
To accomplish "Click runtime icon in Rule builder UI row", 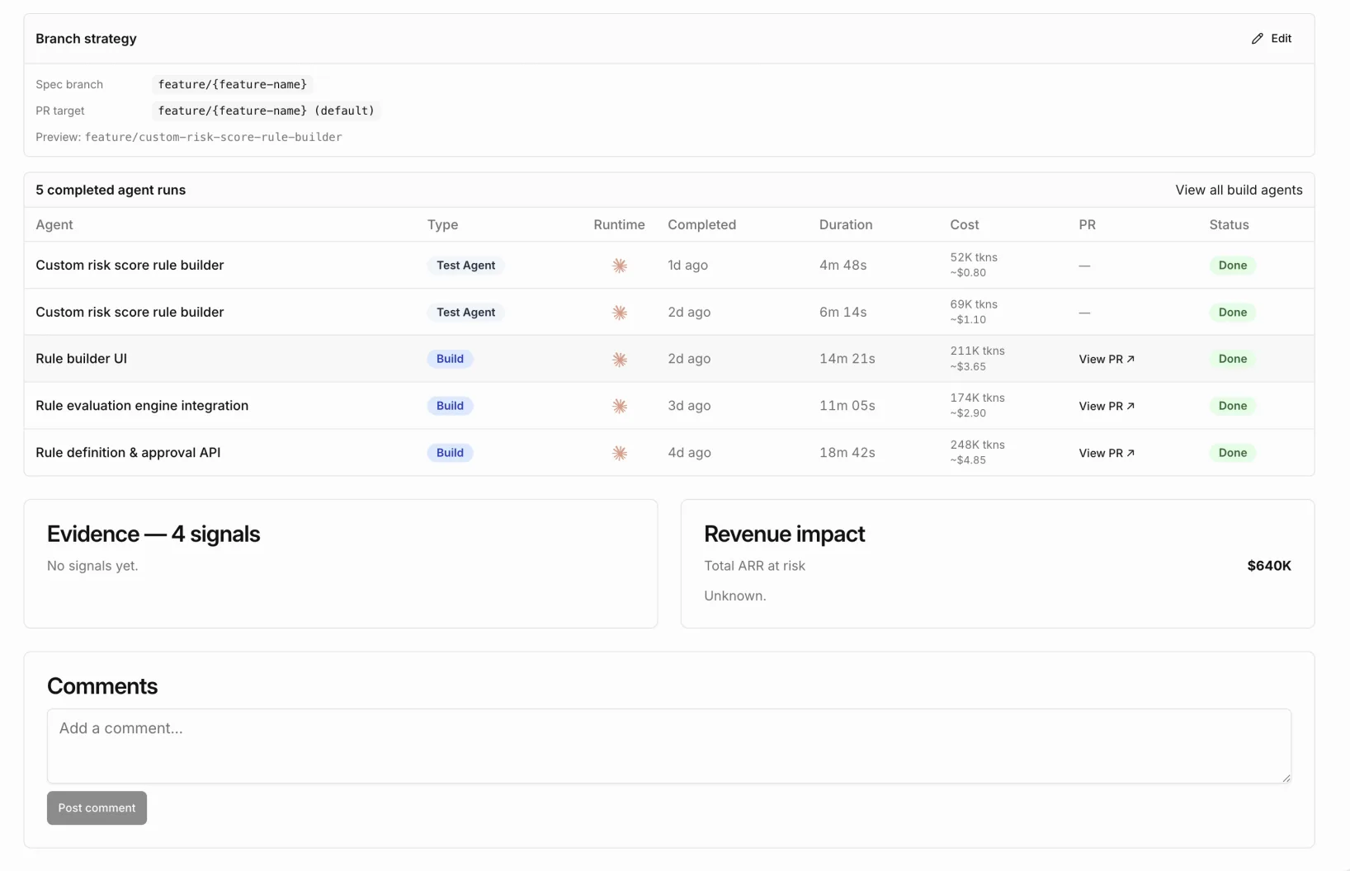I will click(x=620, y=360).
